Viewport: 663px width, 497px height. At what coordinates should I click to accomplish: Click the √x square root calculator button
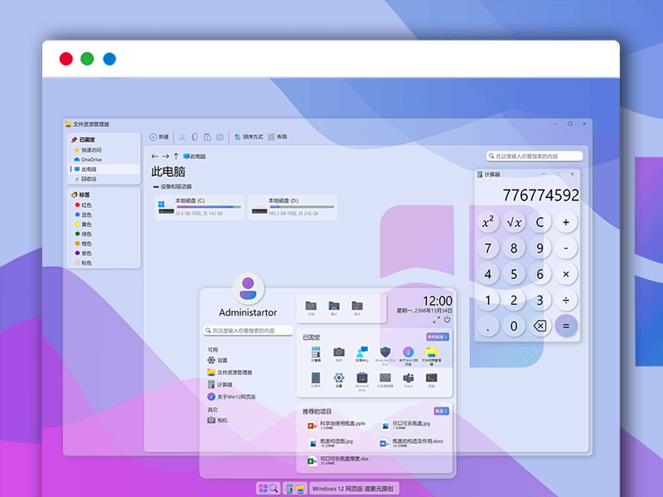(514, 222)
